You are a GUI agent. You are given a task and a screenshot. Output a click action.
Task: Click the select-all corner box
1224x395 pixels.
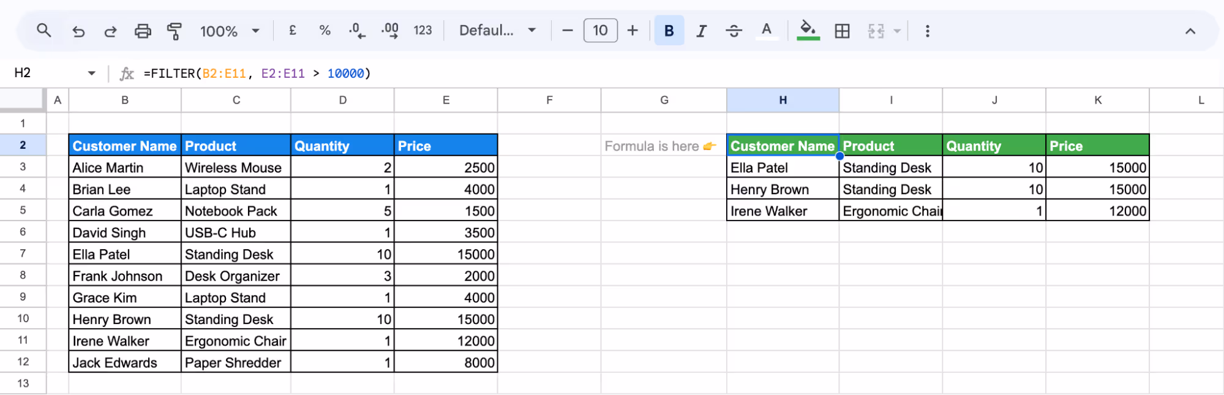click(23, 100)
